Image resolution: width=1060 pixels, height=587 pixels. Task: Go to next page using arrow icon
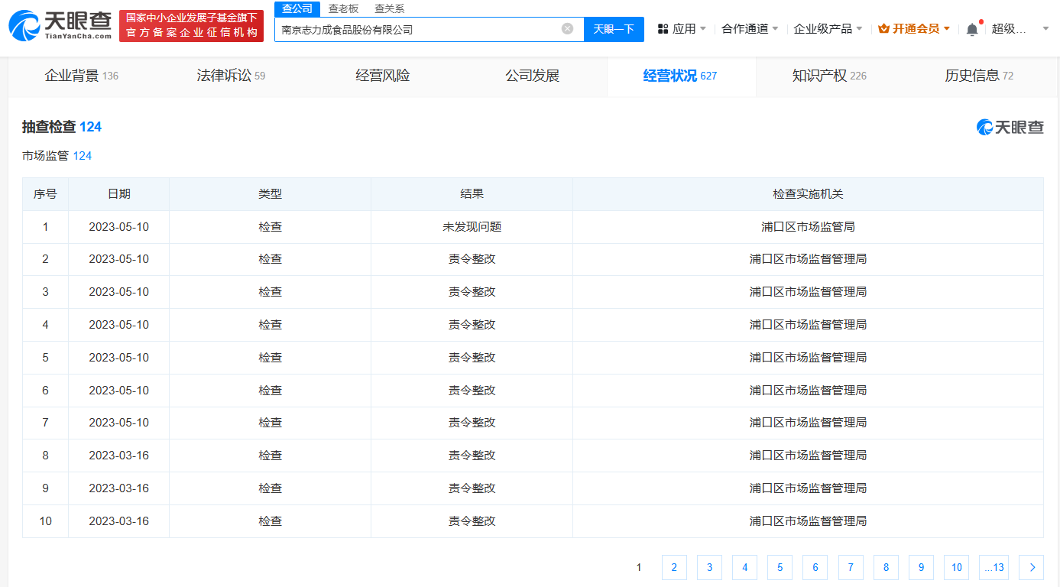point(1031,567)
